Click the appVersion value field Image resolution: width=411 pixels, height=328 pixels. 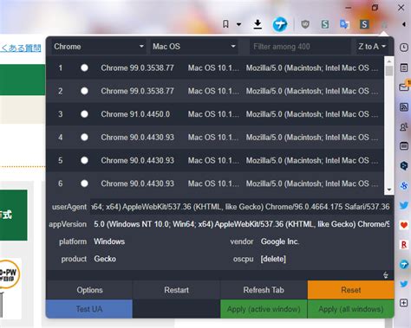[241, 224]
